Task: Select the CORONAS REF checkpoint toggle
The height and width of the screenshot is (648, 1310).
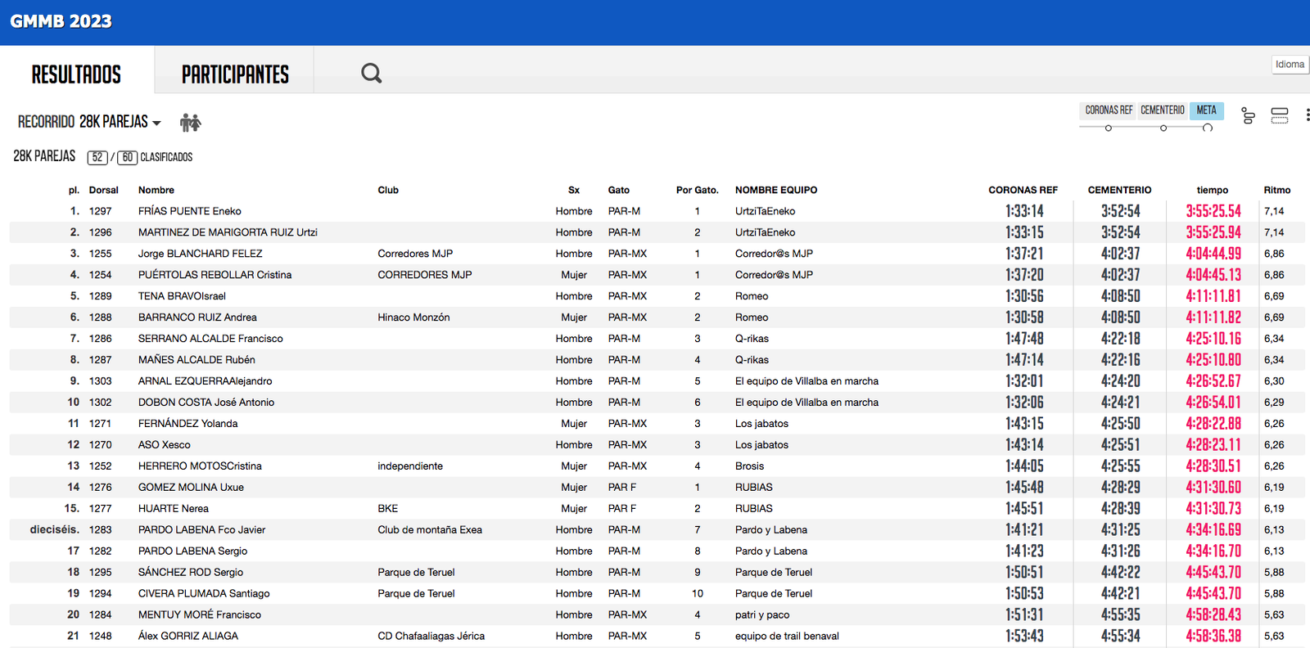Action: tap(1109, 110)
